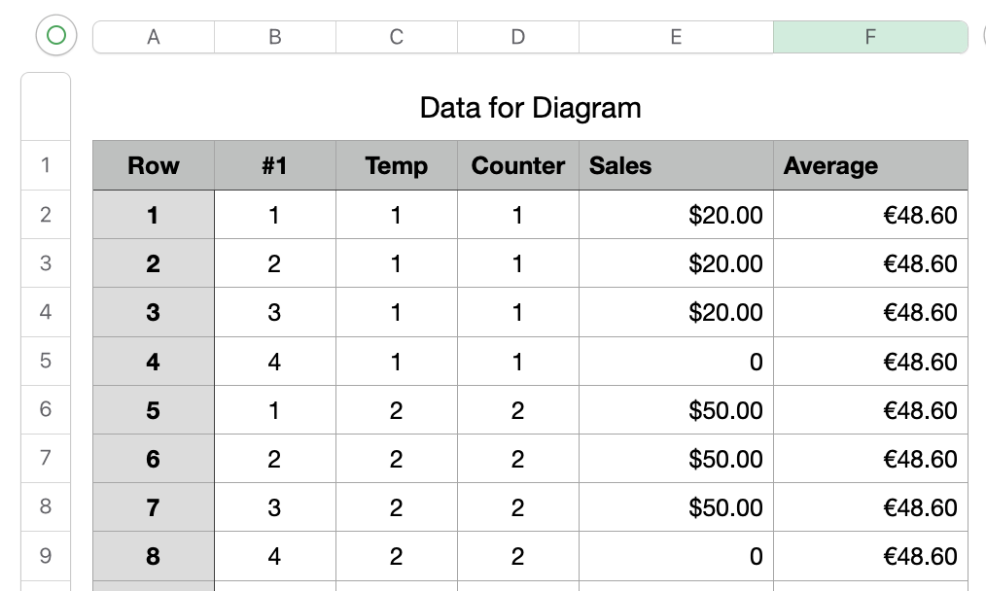Click the circular table select handle
Screen dimensions: 986x591
click(x=55, y=36)
